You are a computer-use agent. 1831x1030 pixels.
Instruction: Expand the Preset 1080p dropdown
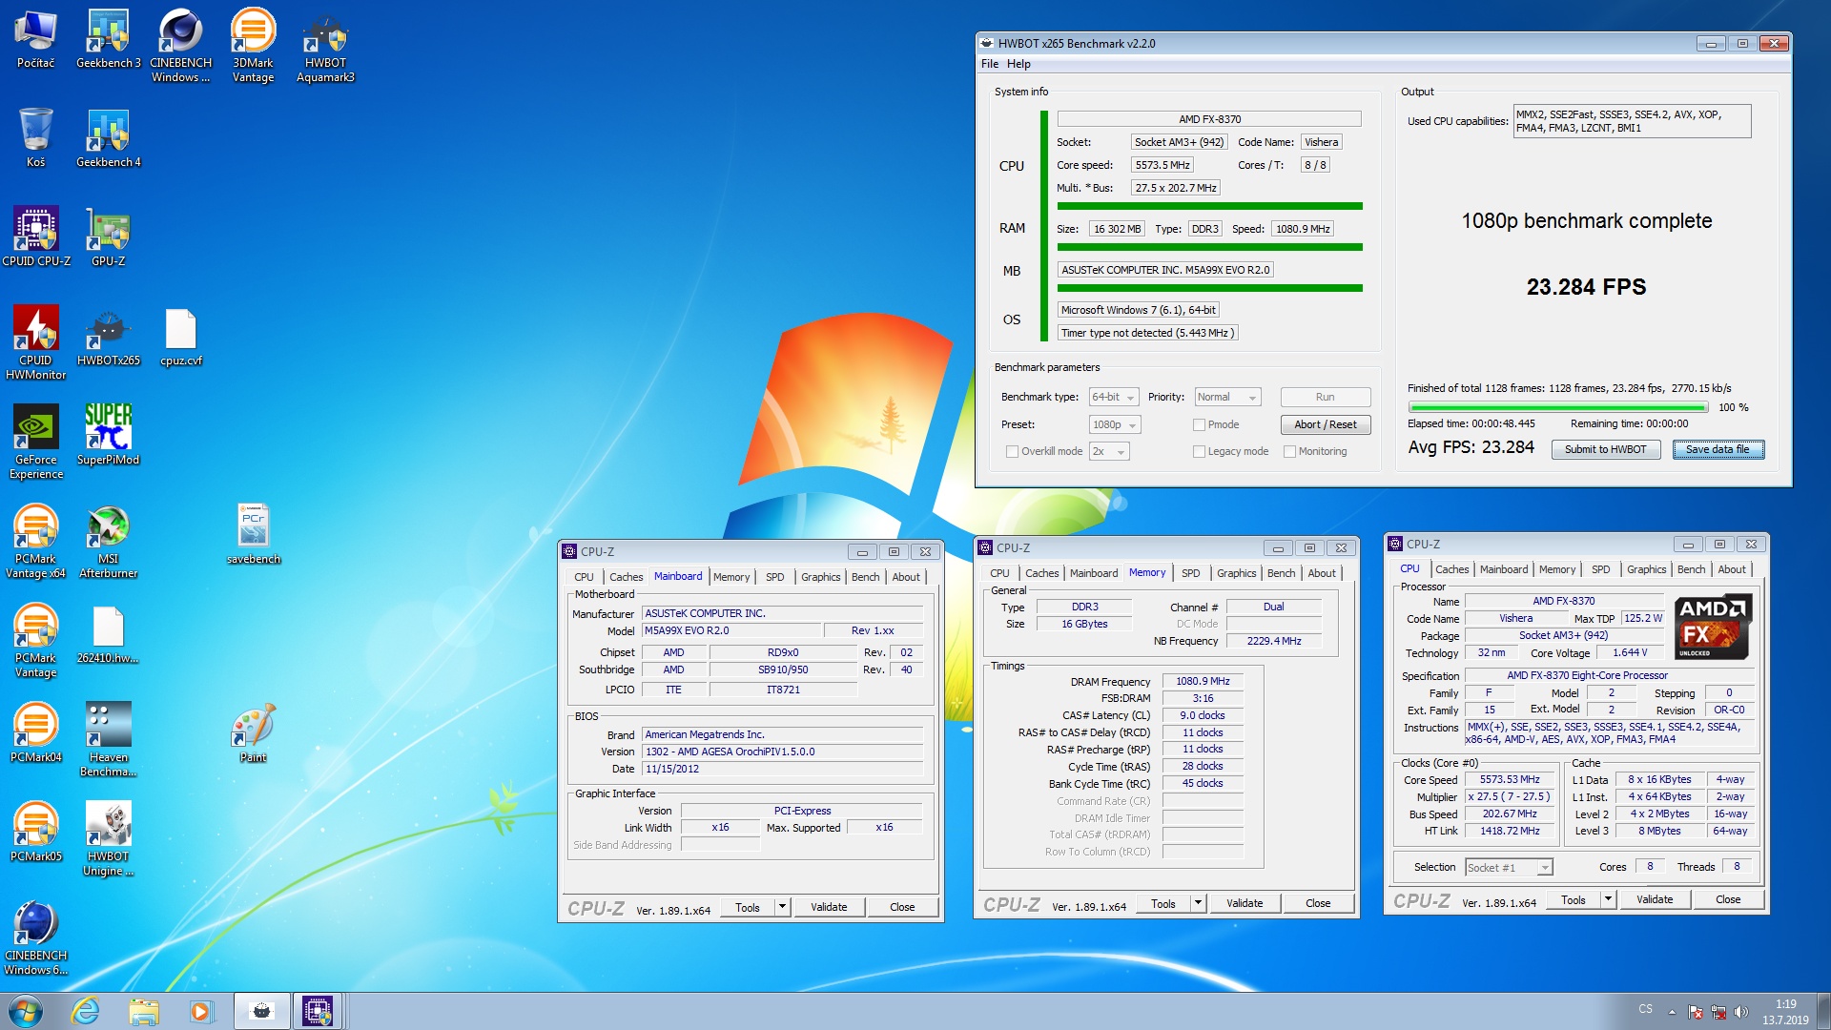pos(1115,425)
